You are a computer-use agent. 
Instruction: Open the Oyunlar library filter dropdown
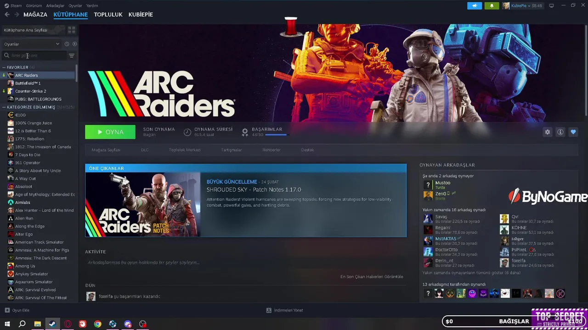coord(32,44)
